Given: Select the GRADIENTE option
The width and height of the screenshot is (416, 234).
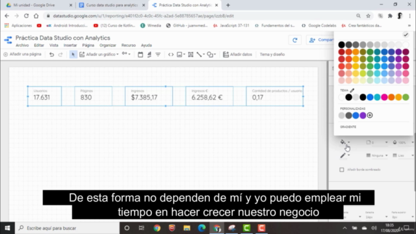Looking at the screenshot, I should pyautogui.click(x=348, y=127).
